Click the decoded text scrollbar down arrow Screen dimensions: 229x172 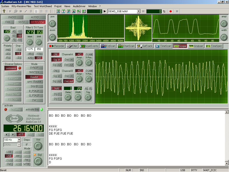(227, 163)
